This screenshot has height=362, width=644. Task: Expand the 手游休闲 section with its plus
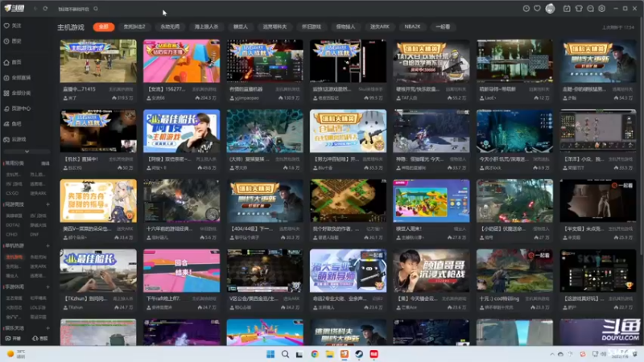tap(47, 287)
